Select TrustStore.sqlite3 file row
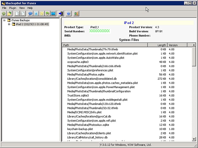This screenshot has width=198, height=148. click(x=127, y=95)
